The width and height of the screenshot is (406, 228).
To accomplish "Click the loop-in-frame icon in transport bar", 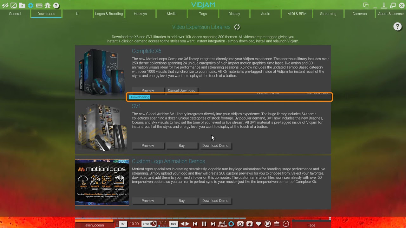I will pyautogui.click(x=240, y=224).
